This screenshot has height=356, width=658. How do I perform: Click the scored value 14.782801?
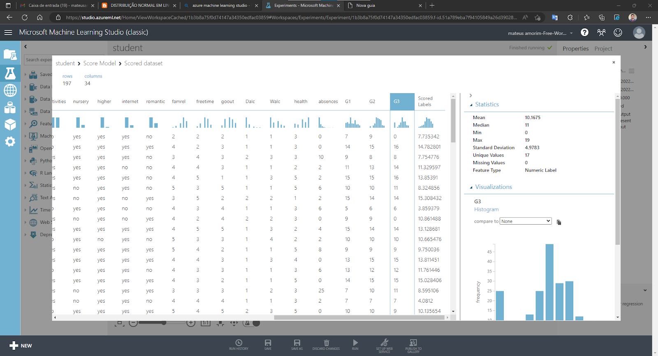coord(429,147)
